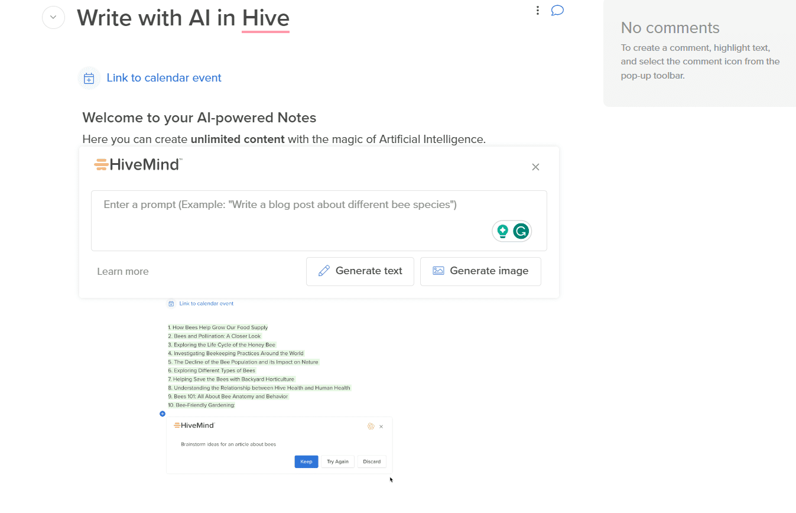Keep the brainstormed bee article ideas

tap(306, 462)
